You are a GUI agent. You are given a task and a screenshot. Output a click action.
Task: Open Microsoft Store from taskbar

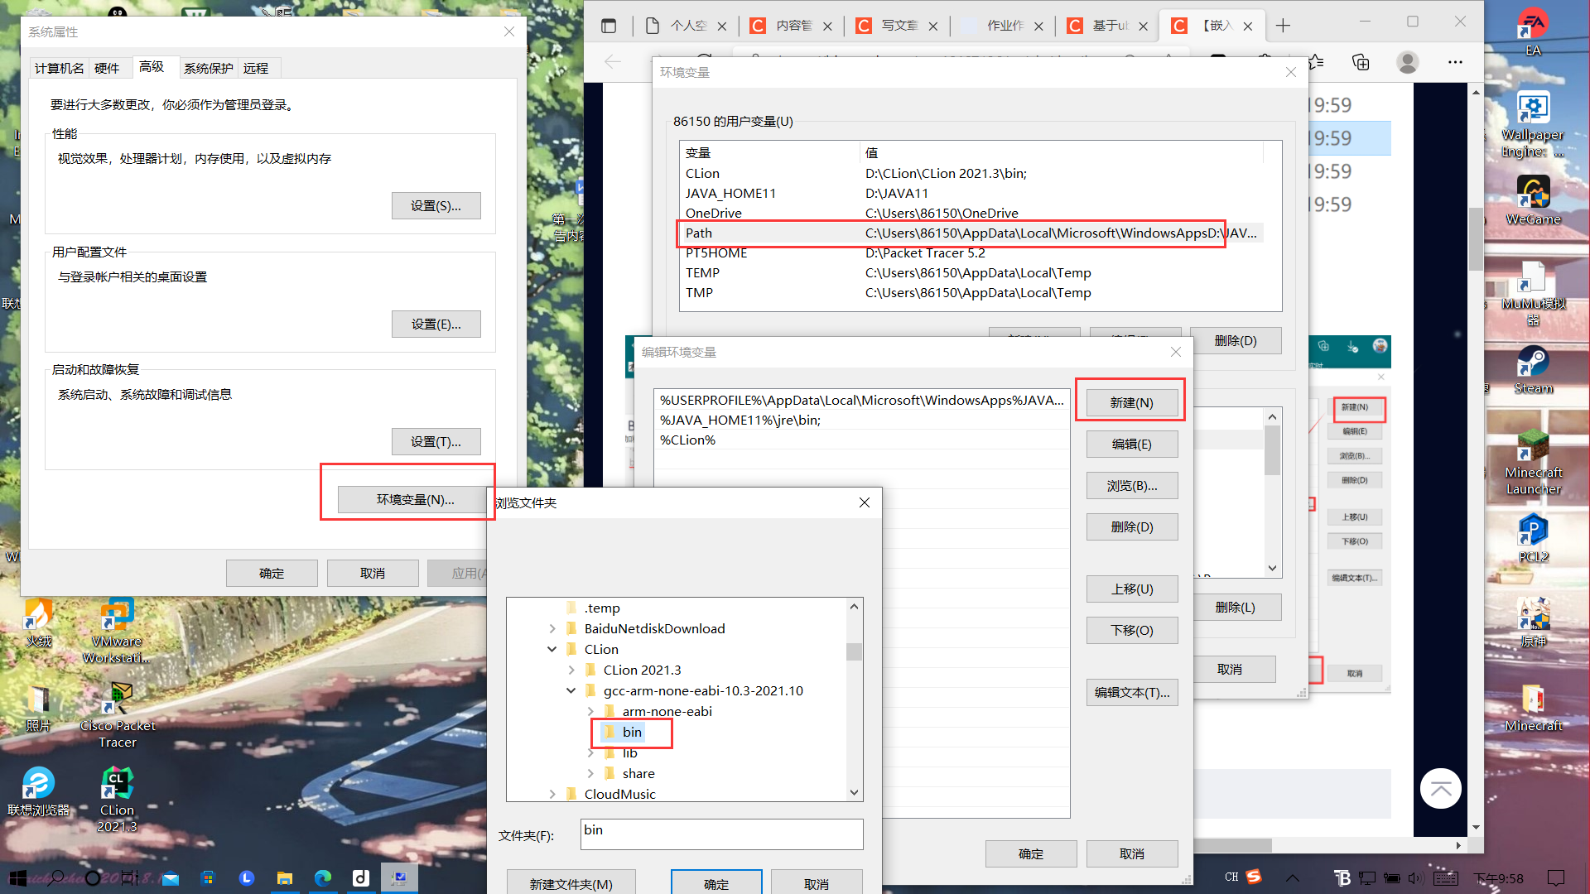coord(208,878)
